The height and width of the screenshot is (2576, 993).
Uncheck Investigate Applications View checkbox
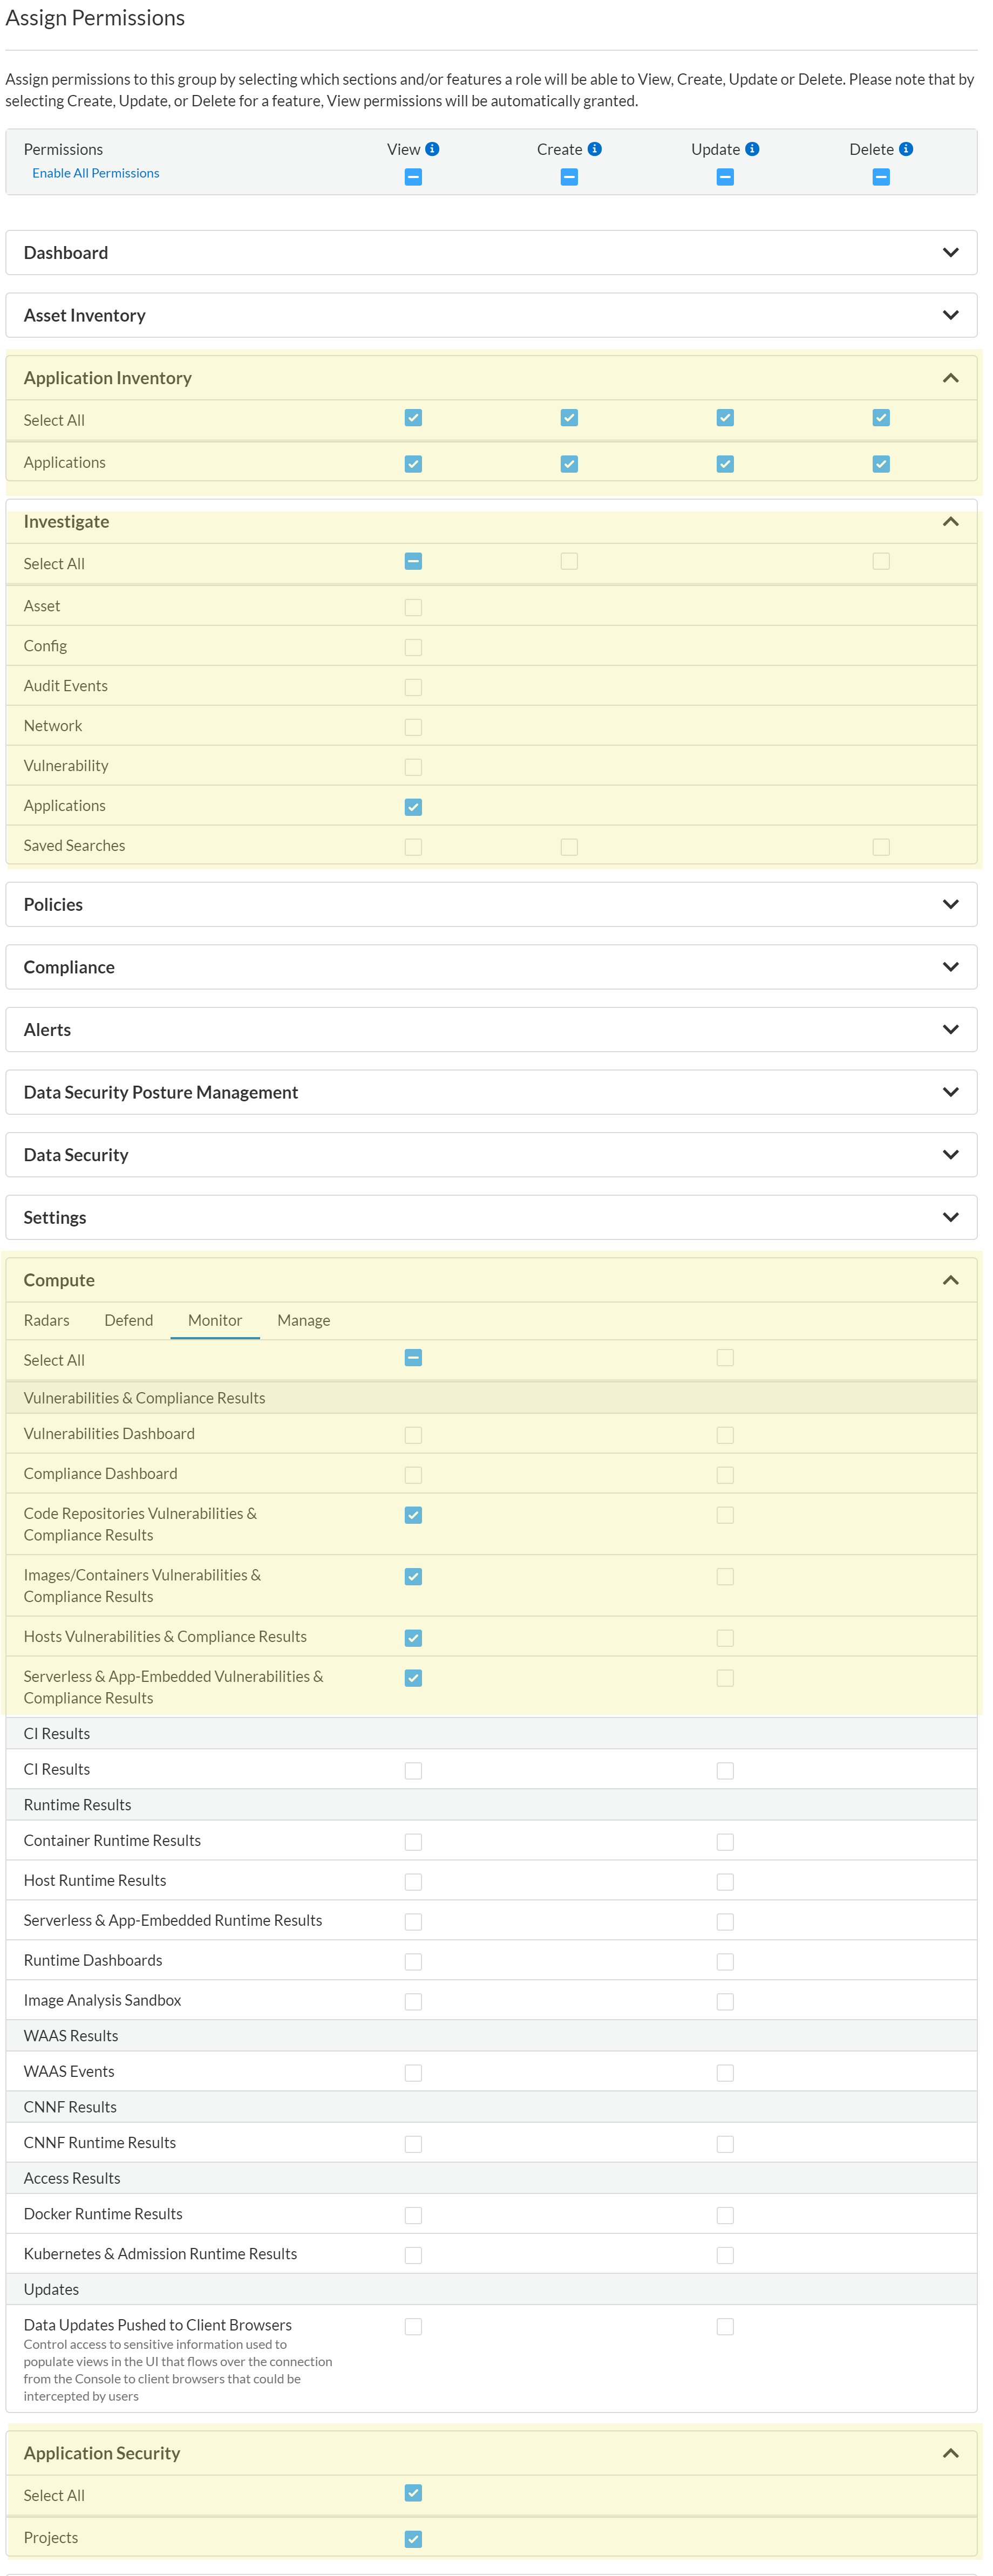[x=413, y=807]
